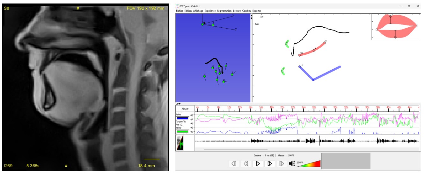
Task: Click the Ajouter button
Action: [185, 108]
